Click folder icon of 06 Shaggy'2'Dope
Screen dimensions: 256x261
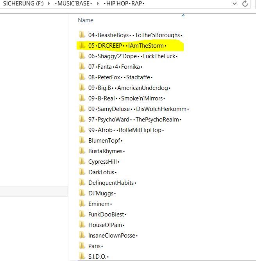click(x=82, y=56)
